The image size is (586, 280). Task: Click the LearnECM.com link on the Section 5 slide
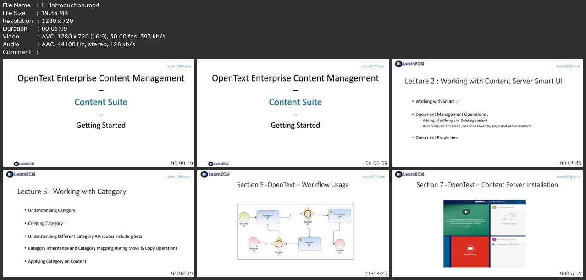pyautogui.click(x=374, y=176)
